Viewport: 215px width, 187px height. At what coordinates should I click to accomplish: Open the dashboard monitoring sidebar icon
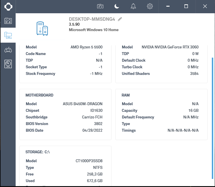(8, 21)
